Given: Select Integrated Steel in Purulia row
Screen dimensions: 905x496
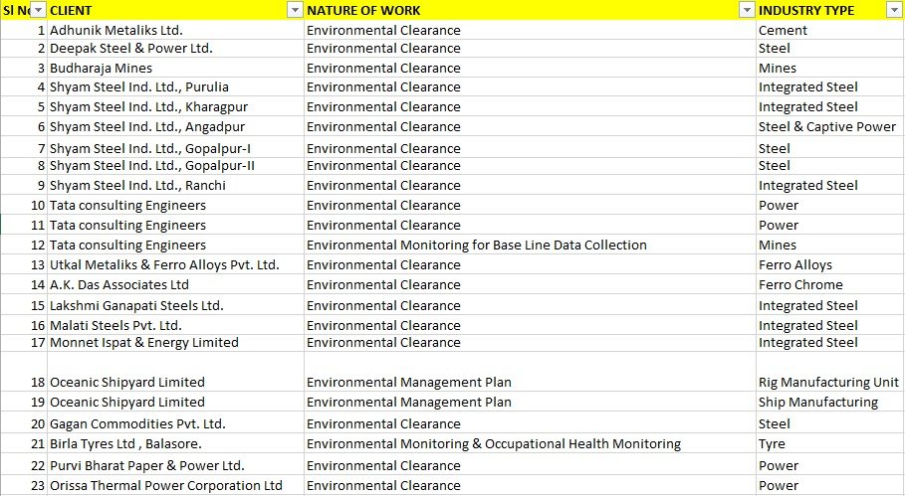Looking at the screenshot, I should (x=830, y=87).
